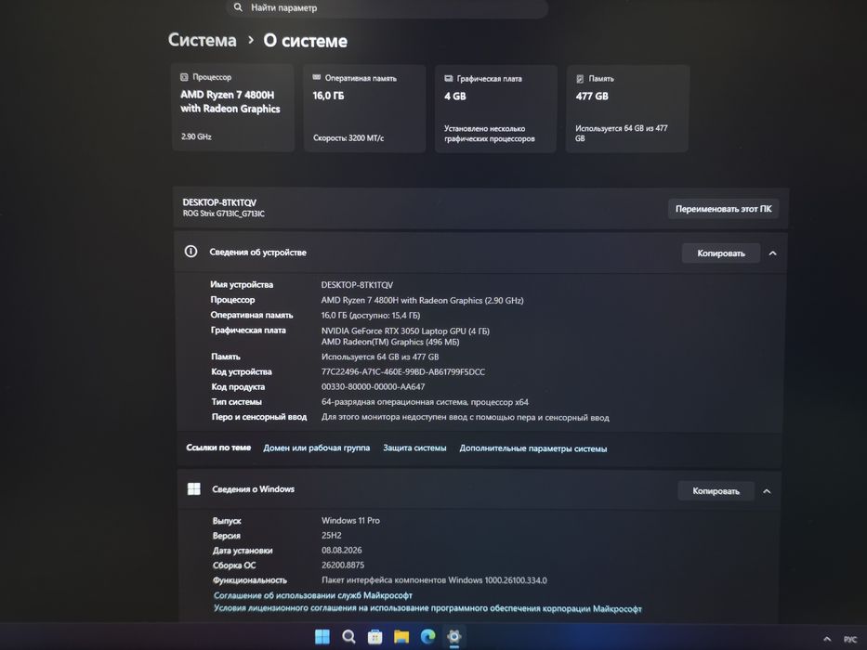
Task: Click the RAM icon in Оперативная память card
Action: 316,77
